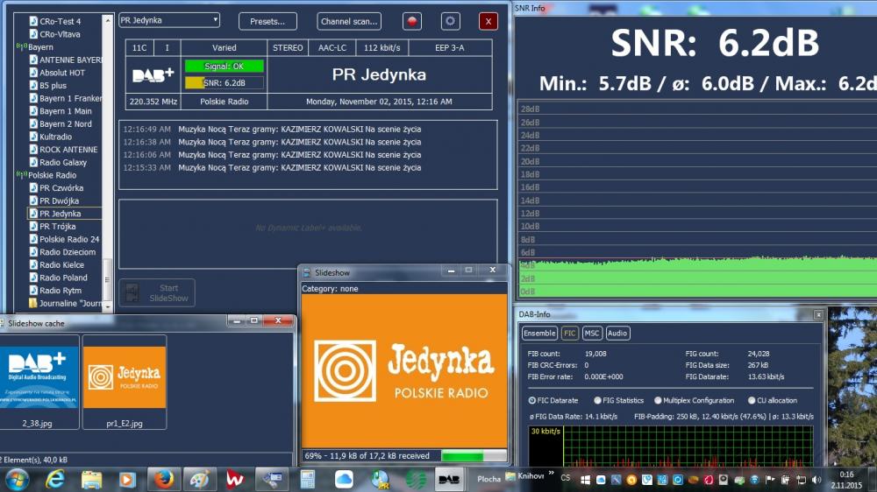Switch to the DAB player taskbar icon
The width and height of the screenshot is (877, 492).
click(x=449, y=480)
